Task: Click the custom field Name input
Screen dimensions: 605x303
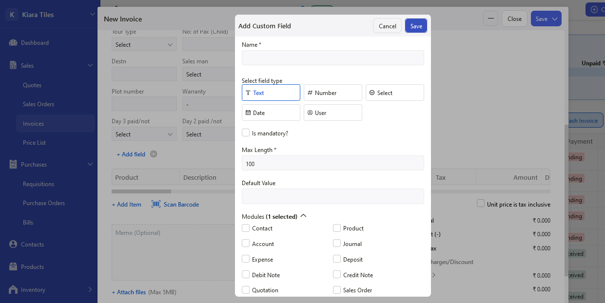Action: [333, 57]
